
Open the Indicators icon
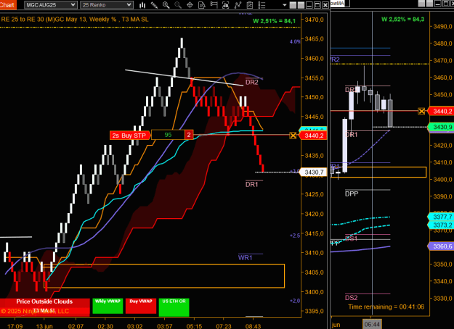tap(238, 5)
